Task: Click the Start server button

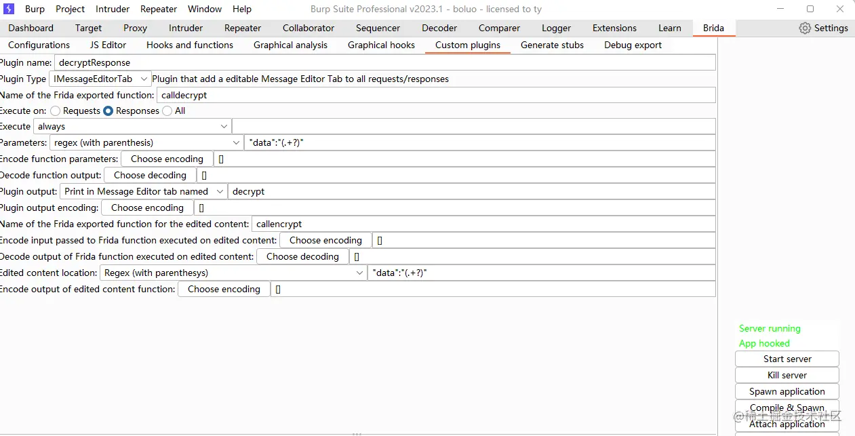Action: [x=787, y=359]
